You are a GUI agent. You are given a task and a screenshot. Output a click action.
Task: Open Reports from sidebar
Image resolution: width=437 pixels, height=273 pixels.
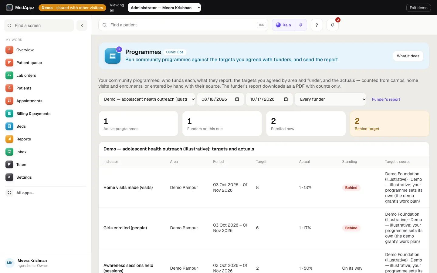click(x=46, y=139)
